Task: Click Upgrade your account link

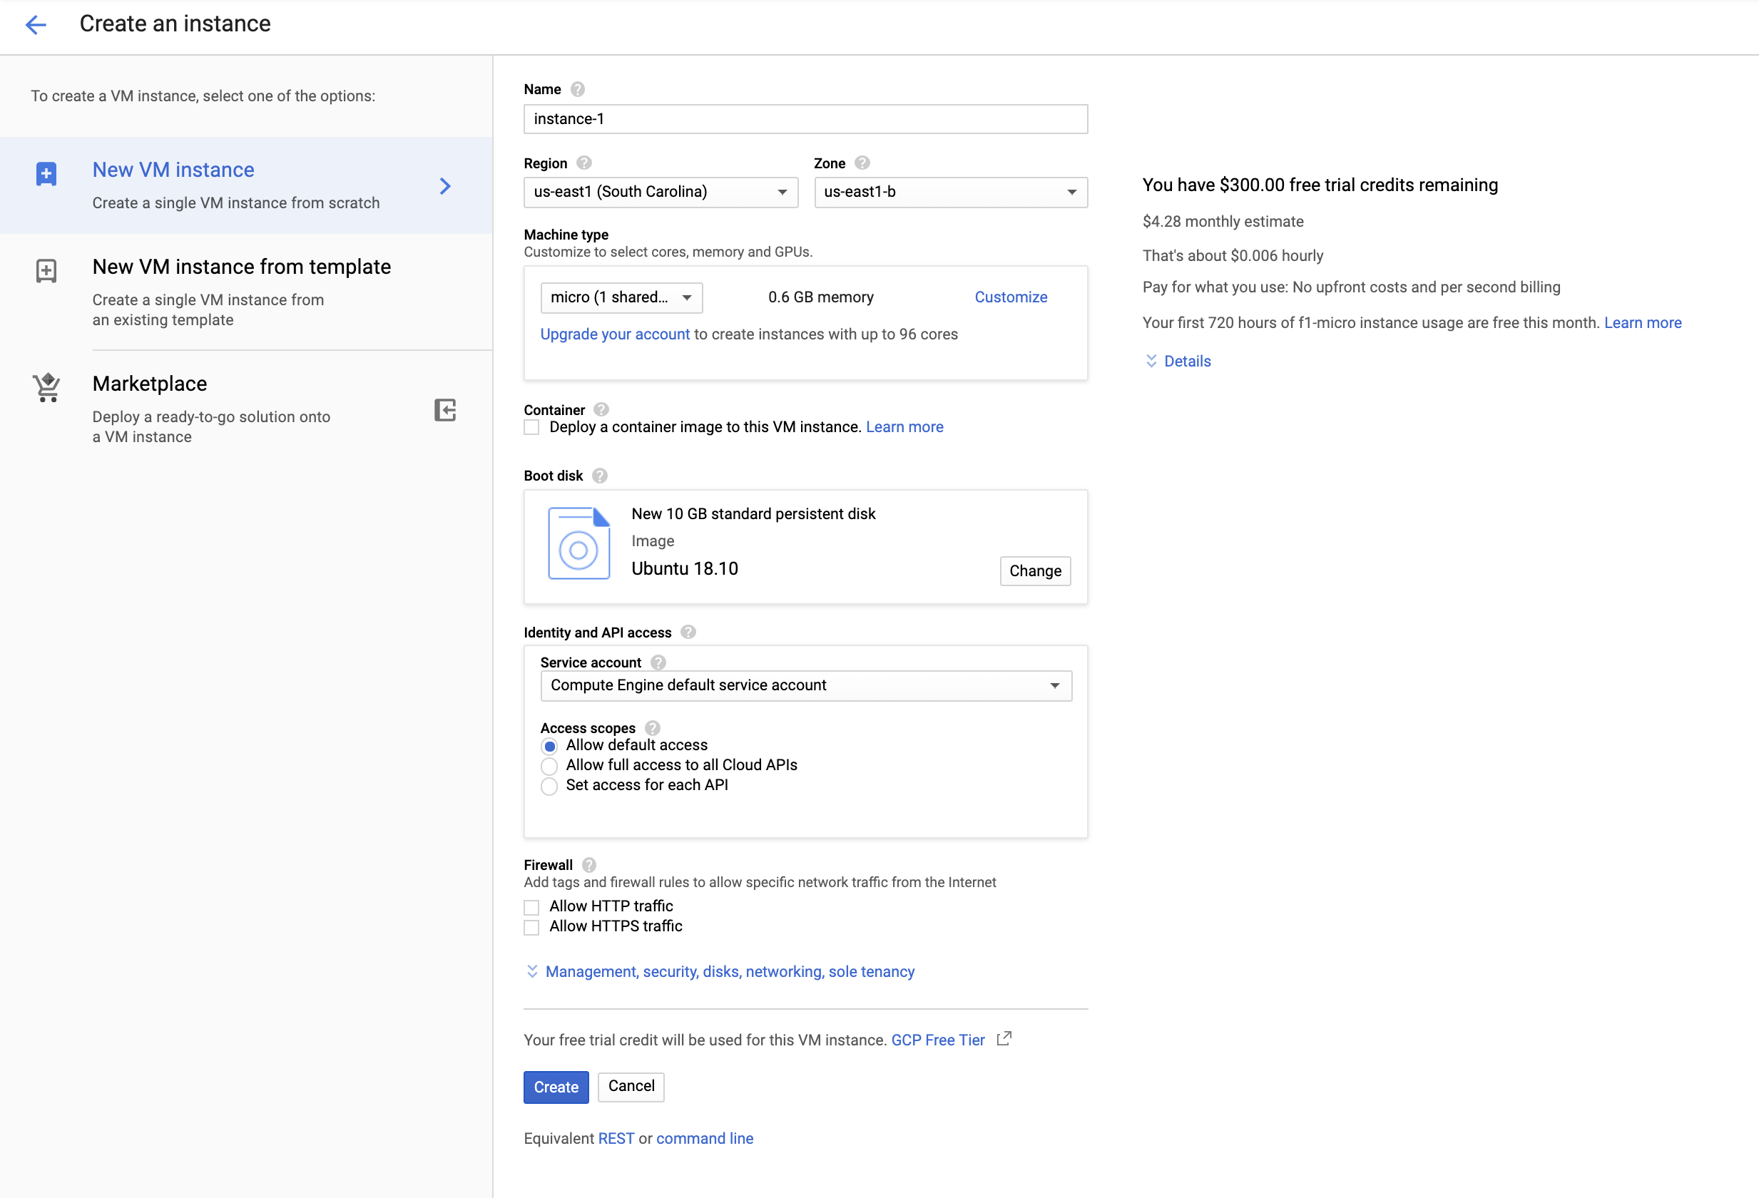Action: 615,334
